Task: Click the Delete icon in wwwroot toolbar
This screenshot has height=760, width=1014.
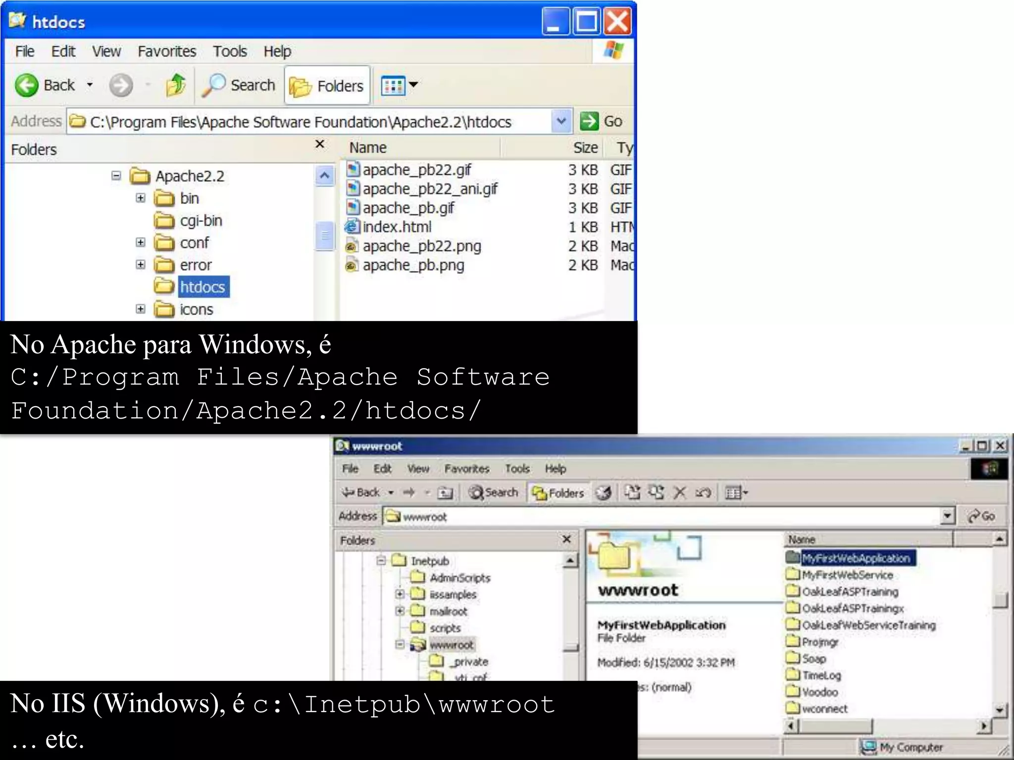Action: coord(680,492)
